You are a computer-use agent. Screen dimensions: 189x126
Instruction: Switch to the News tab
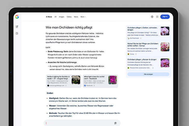(x=76, y=17)
